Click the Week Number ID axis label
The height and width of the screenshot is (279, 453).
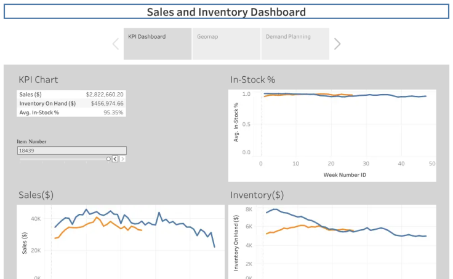345,175
